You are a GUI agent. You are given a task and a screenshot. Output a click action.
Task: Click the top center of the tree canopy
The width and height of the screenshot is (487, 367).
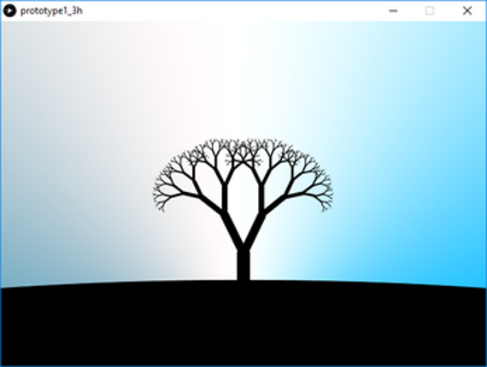pos(243,143)
